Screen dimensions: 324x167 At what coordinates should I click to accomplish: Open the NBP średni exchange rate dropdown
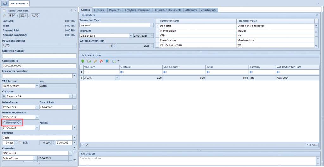[x=71, y=153]
